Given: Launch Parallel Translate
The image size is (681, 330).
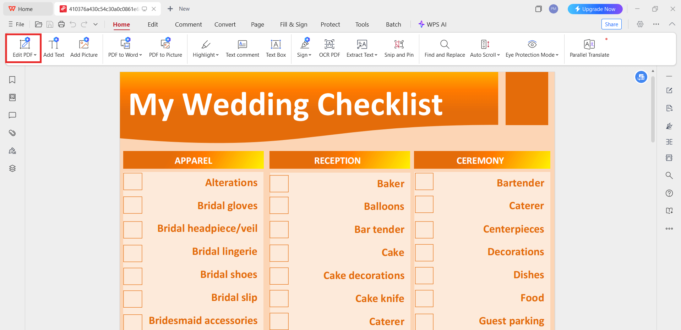Looking at the screenshot, I should [x=589, y=48].
